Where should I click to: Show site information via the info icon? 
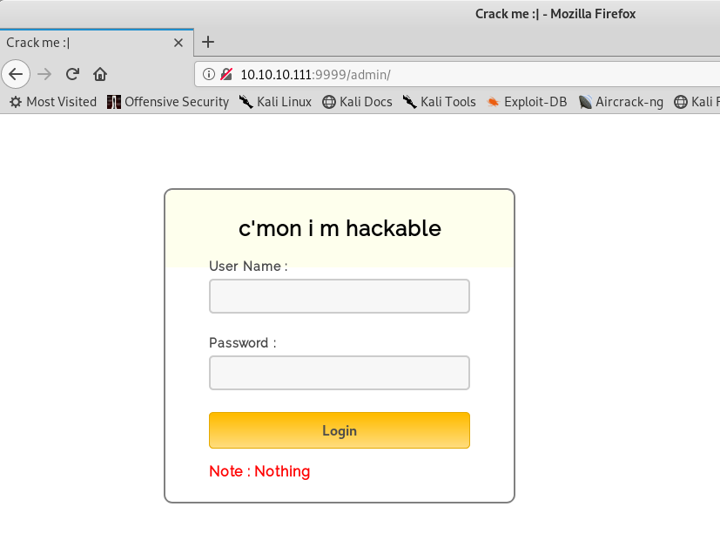point(209,75)
